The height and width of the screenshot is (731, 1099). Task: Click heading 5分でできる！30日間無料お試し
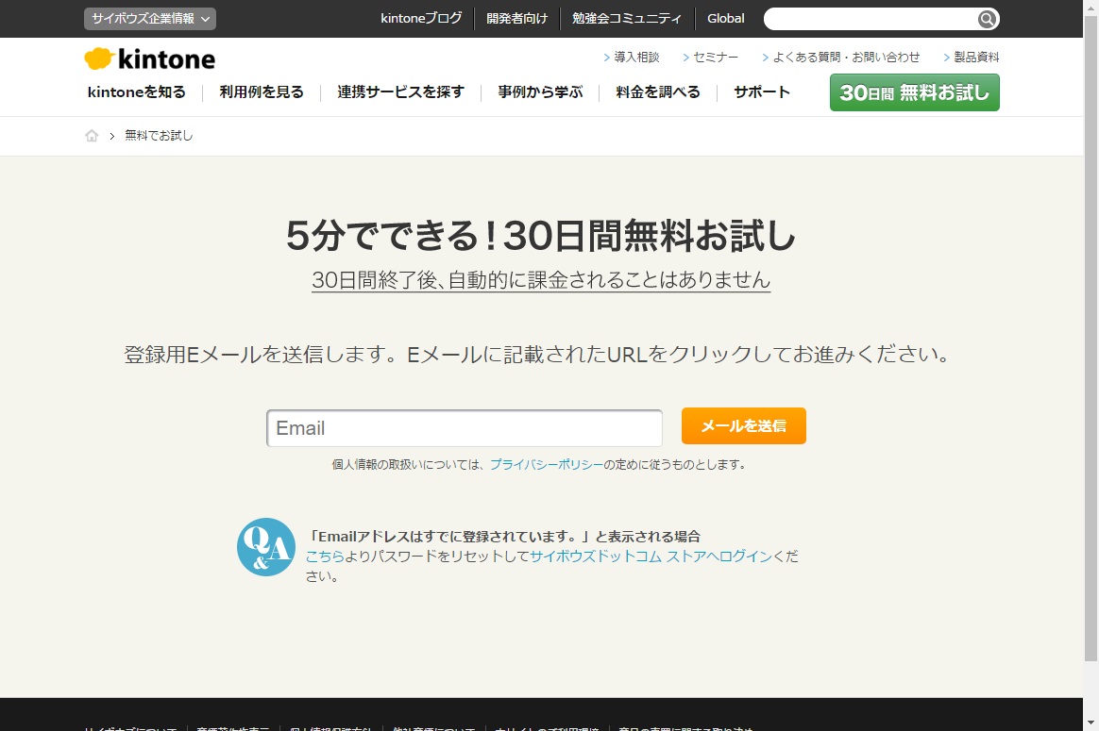(x=540, y=235)
